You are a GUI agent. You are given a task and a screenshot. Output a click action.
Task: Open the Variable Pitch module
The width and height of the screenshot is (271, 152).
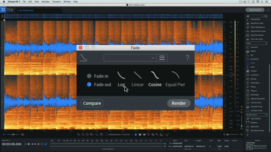coord(256,107)
